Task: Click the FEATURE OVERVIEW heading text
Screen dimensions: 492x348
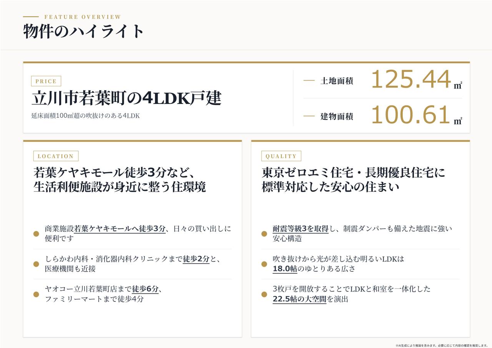Action: pos(83,17)
